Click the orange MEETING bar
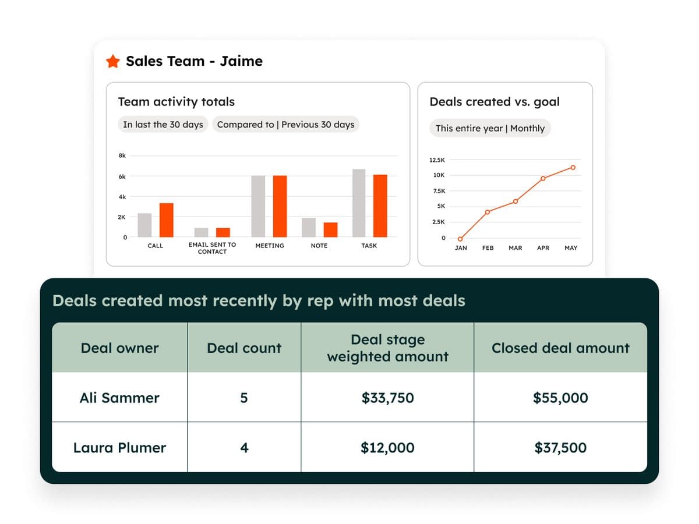 tap(280, 206)
